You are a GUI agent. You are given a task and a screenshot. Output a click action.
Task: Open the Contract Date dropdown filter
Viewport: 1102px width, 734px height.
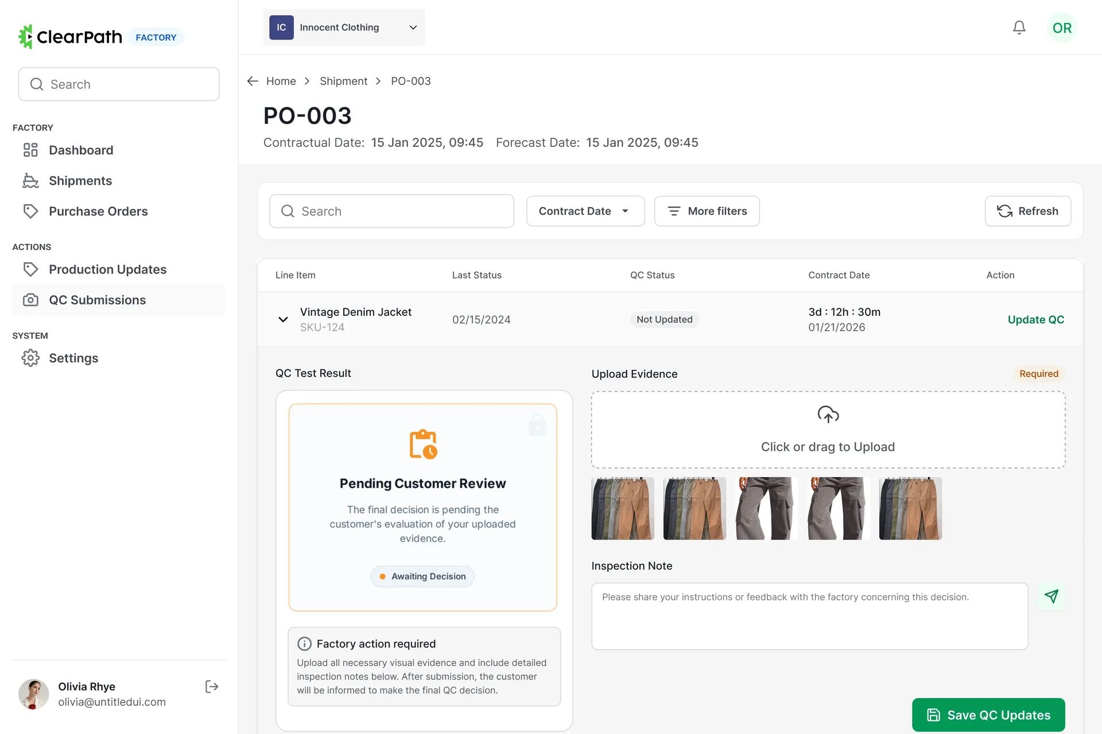point(585,211)
